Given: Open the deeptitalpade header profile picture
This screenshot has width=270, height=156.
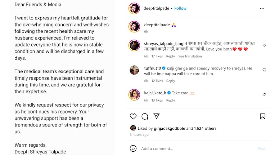Looking at the screenshot, I should 134,8.
